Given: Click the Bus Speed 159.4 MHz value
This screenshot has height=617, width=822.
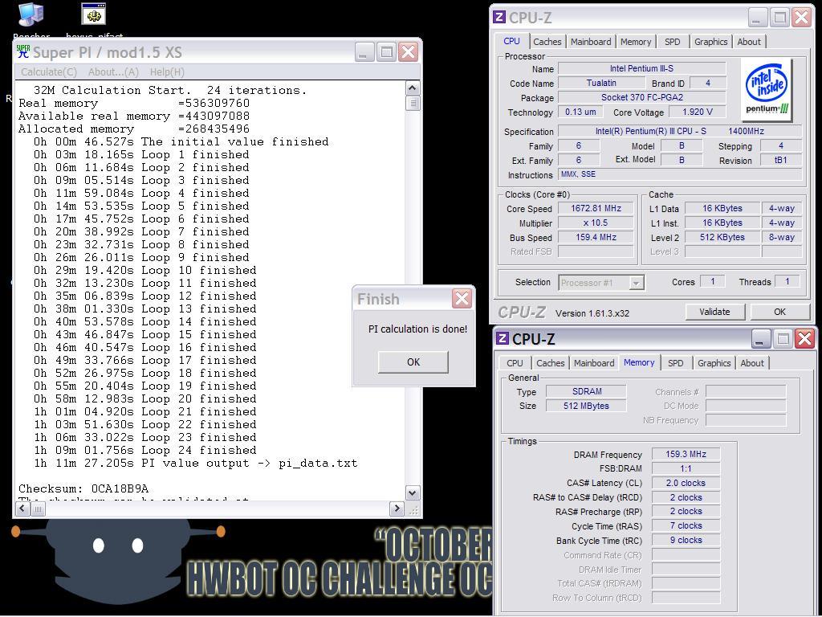Looking at the screenshot, I should click(596, 237).
